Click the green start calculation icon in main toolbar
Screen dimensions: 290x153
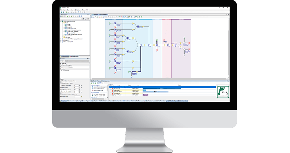[x=67, y=12]
